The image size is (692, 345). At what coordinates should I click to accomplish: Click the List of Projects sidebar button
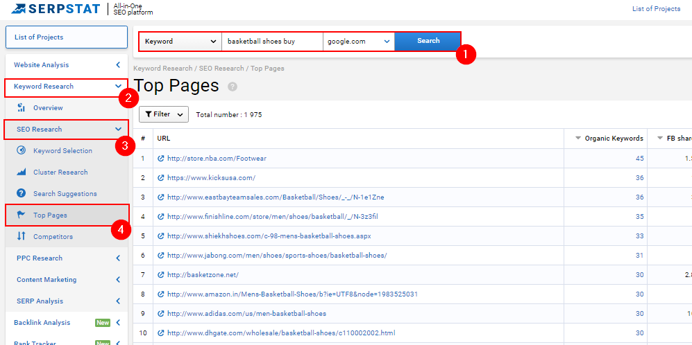click(66, 37)
